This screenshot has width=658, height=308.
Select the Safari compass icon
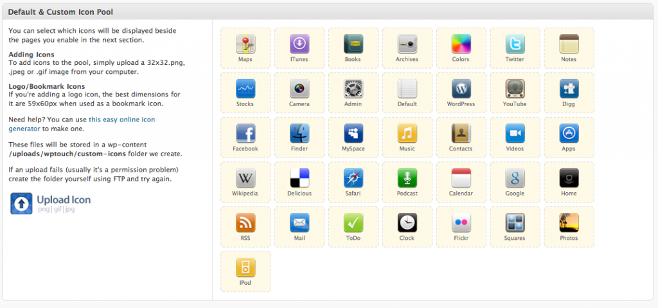[353, 178]
